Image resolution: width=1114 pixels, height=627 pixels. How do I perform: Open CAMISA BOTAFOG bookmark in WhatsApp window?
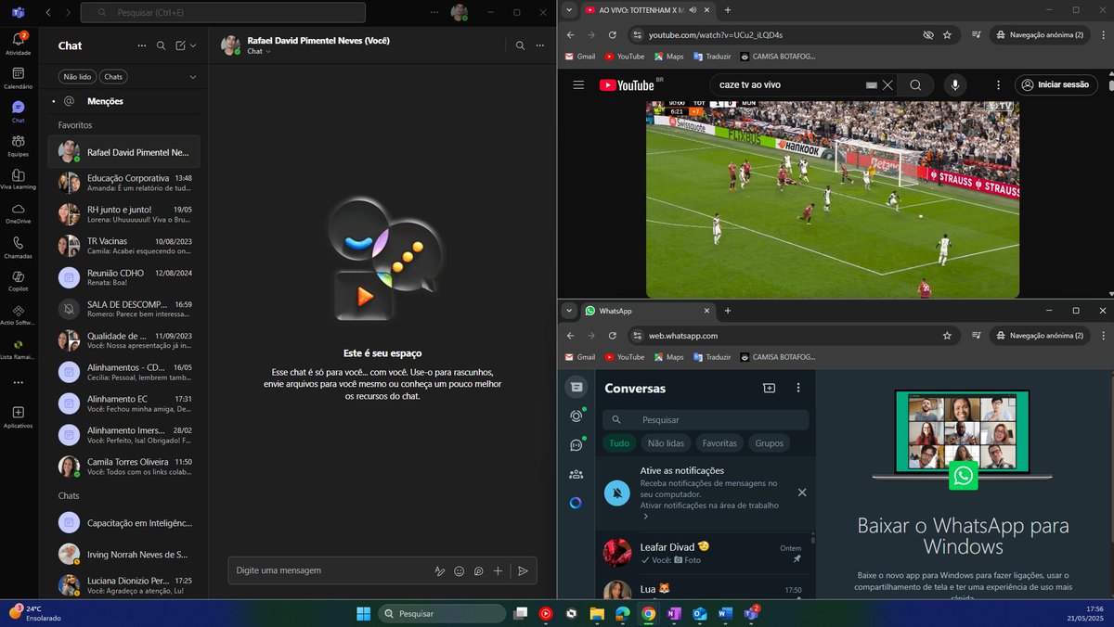[778, 357]
